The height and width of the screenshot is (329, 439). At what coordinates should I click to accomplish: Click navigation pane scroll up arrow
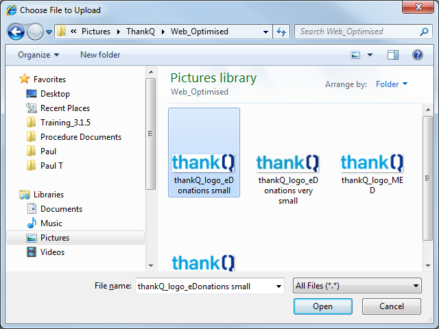(151, 73)
